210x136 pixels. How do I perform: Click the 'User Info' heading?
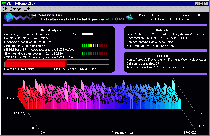162,56
